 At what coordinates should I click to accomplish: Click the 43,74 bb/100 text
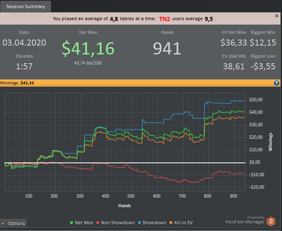click(88, 63)
